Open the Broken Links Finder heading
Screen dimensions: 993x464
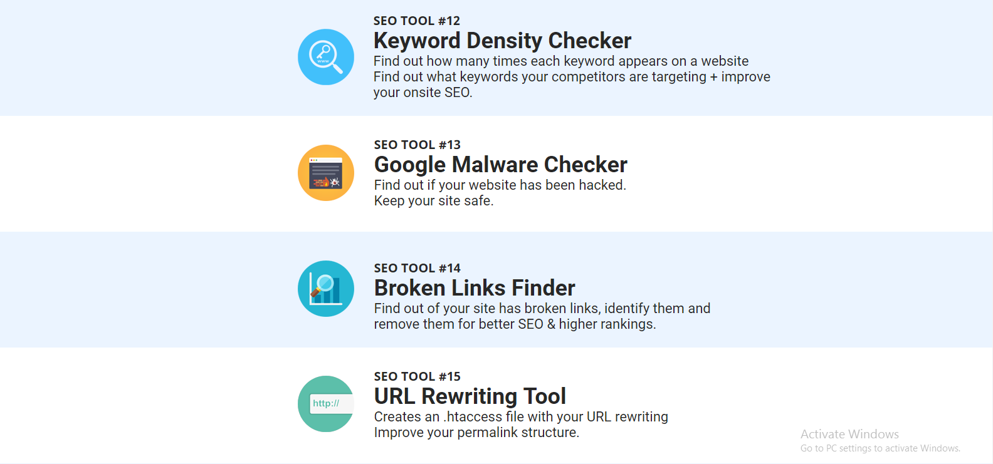point(475,288)
